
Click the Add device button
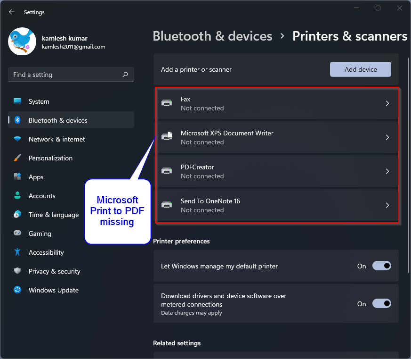click(x=360, y=69)
